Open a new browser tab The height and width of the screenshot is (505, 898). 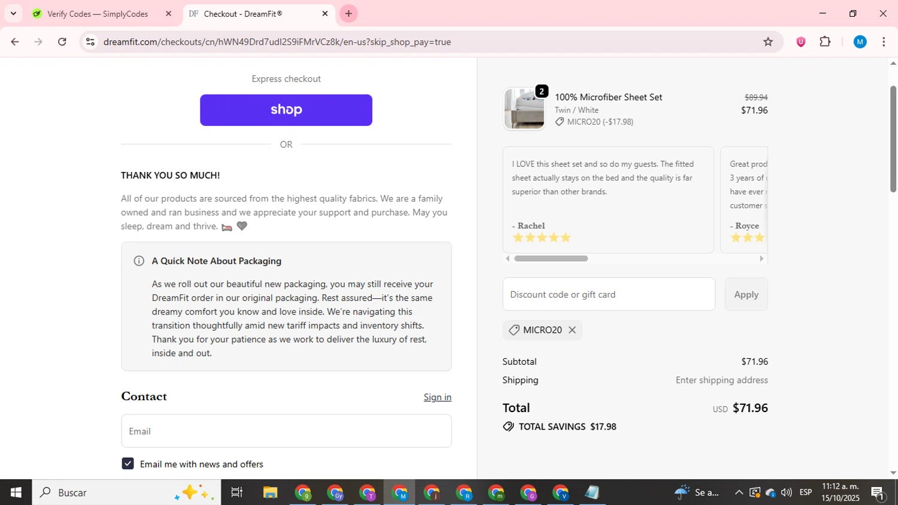tap(348, 14)
